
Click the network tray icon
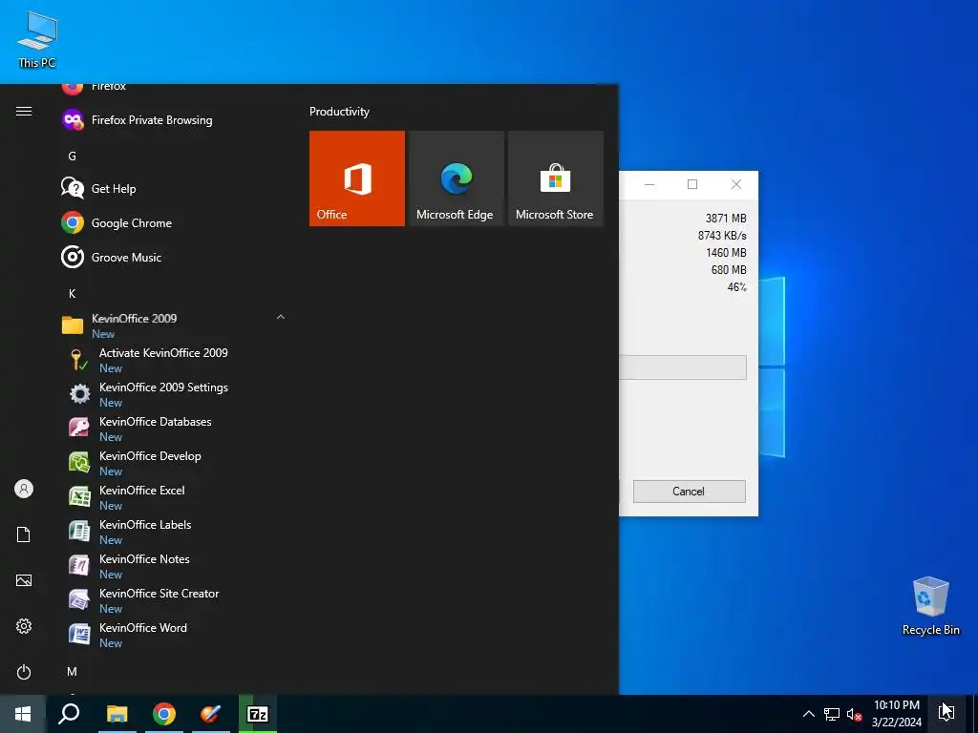coord(832,714)
